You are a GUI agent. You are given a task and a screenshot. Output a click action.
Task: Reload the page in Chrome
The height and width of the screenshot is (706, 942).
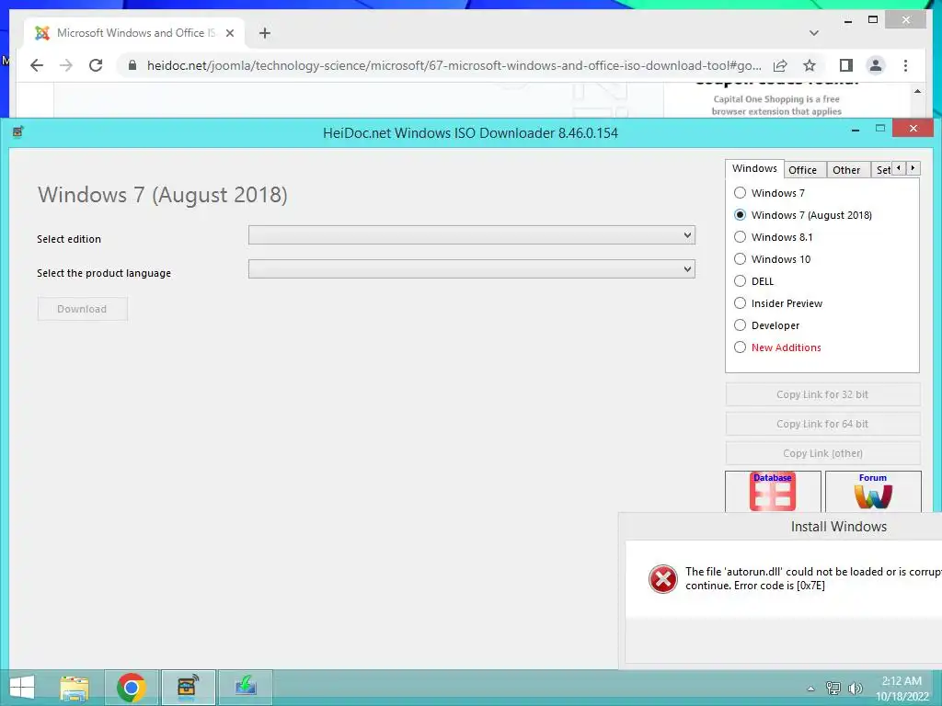coord(96,65)
